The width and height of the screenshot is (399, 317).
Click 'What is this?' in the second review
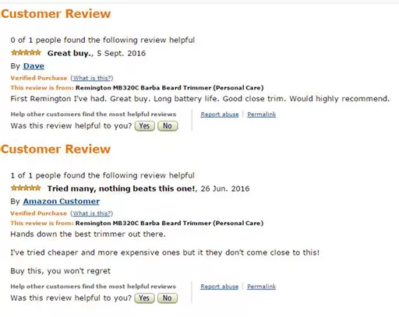coord(92,213)
